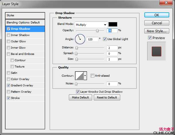The image size is (175, 135).
Task: Enable the Inner Shadow checkbox
Action: (x=8, y=35)
